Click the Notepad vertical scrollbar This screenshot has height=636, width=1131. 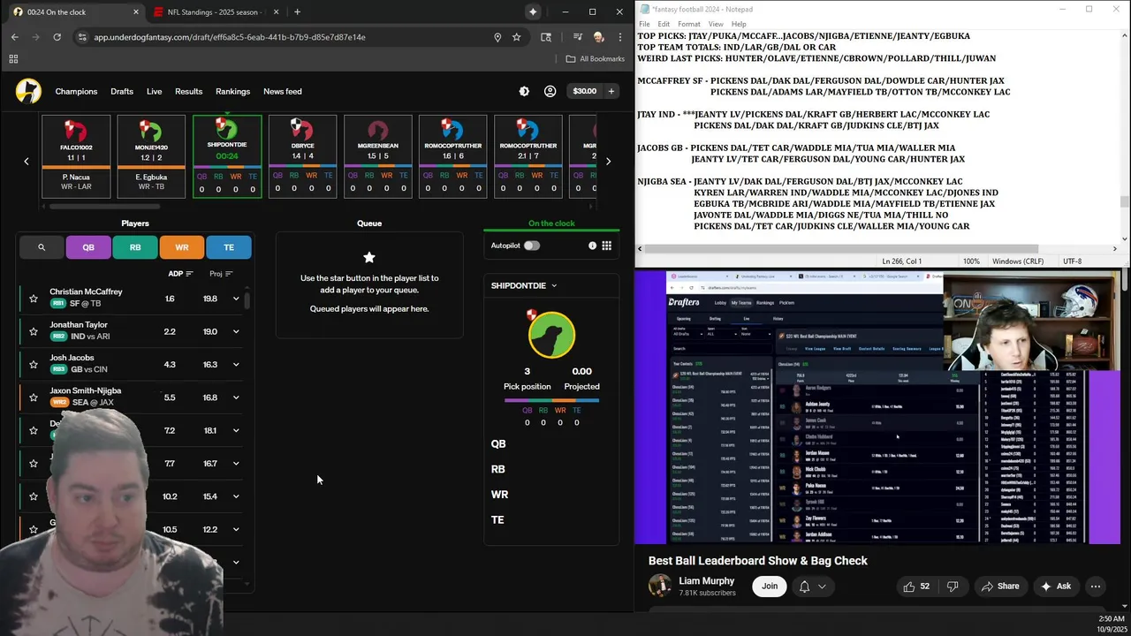(x=1125, y=201)
